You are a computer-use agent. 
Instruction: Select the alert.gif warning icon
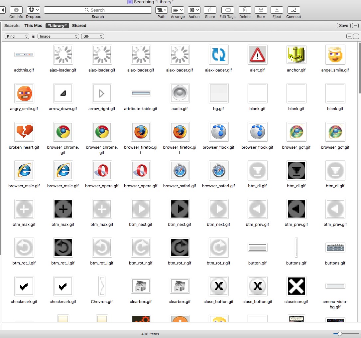[x=257, y=55]
